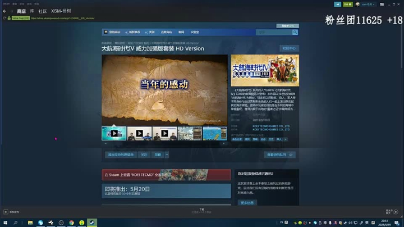Click the user avatar in title bar

pos(357,4)
